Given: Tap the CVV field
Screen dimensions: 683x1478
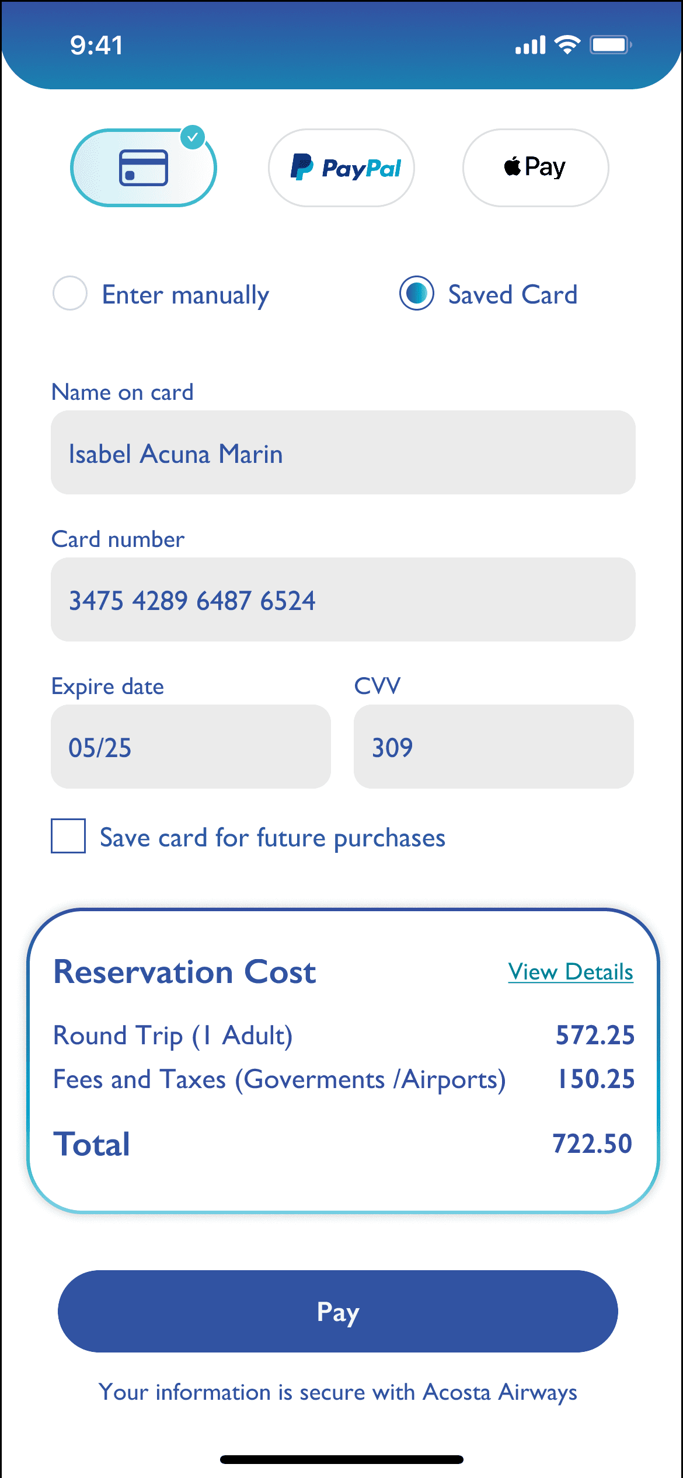Looking at the screenshot, I should pos(493,747).
